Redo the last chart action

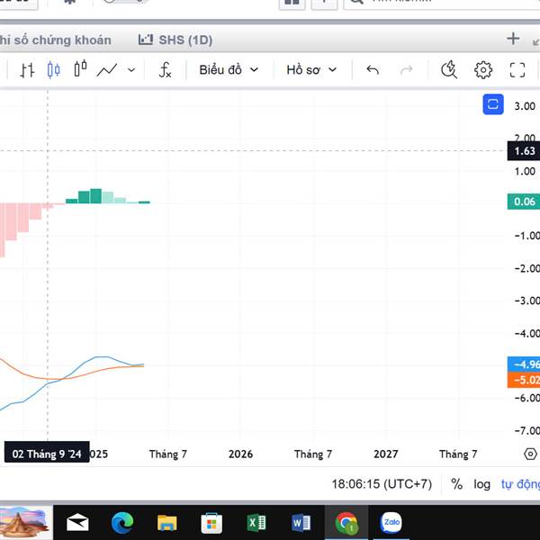click(x=407, y=70)
